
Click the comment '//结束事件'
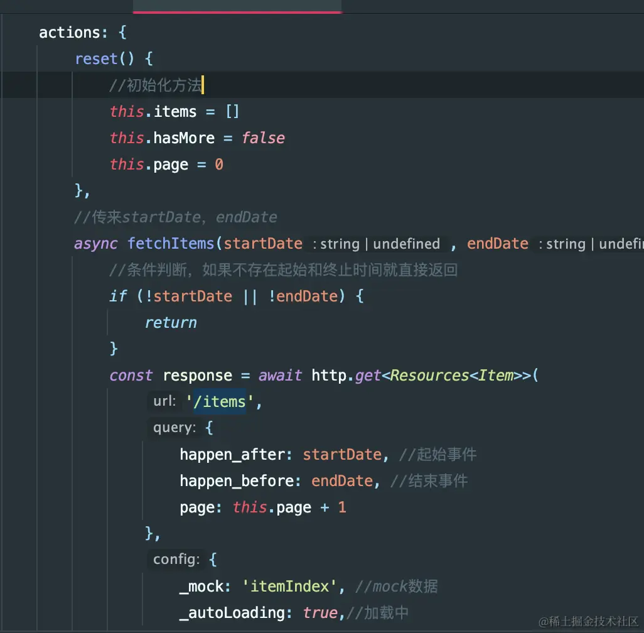coord(429,480)
